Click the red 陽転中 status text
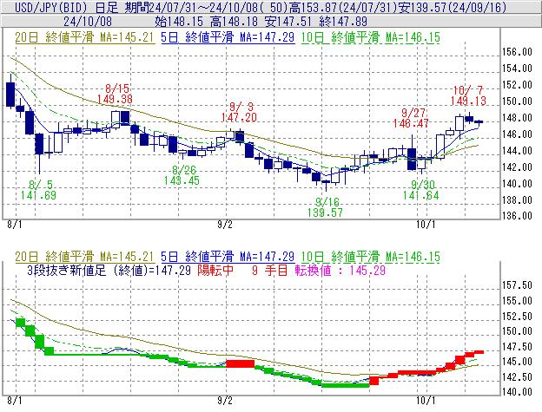This screenshot has height=412, width=542. [x=215, y=270]
